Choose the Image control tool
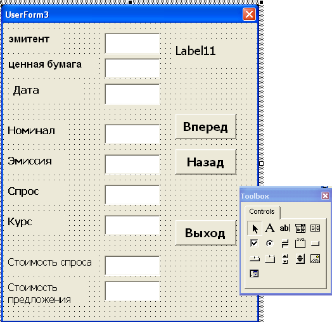 pyautogui.click(x=316, y=259)
